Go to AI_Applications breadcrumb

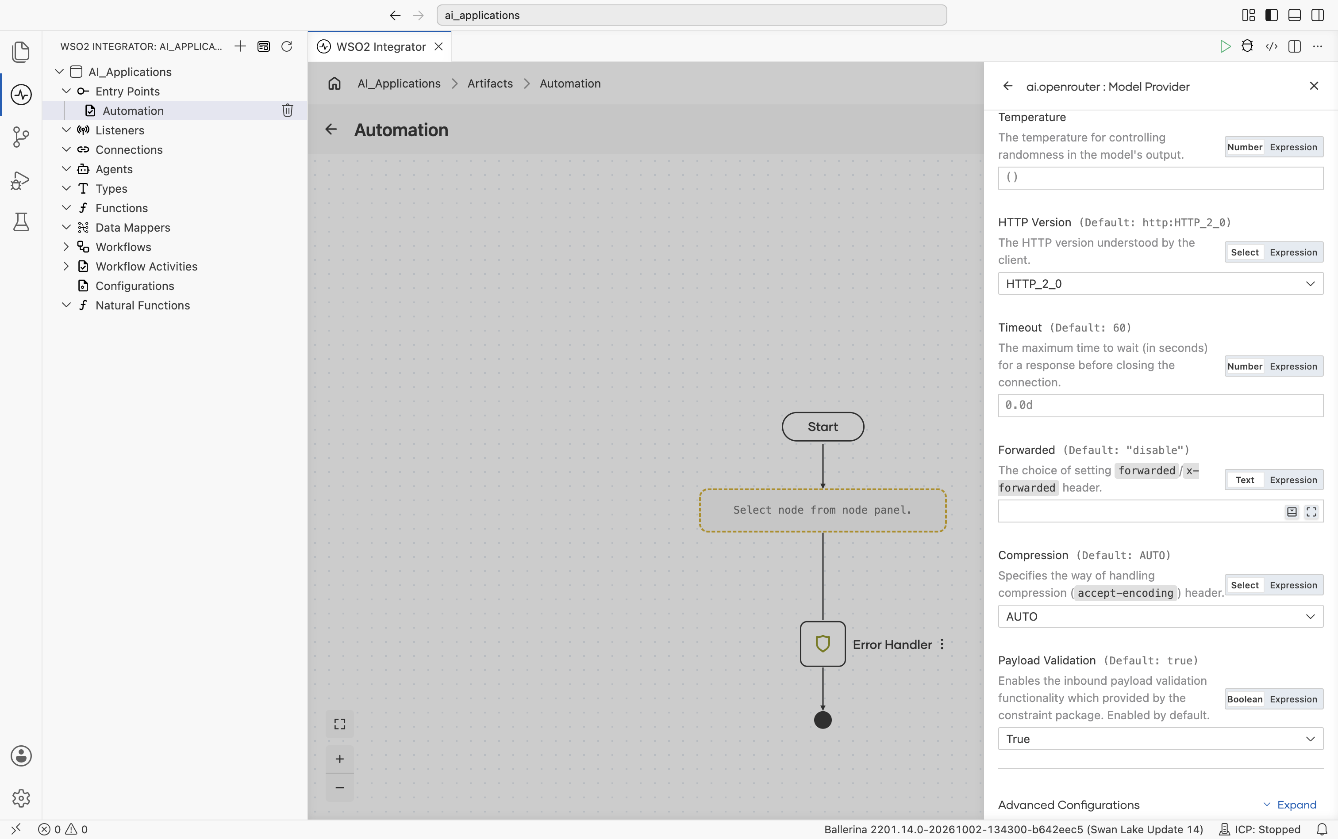(x=399, y=83)
